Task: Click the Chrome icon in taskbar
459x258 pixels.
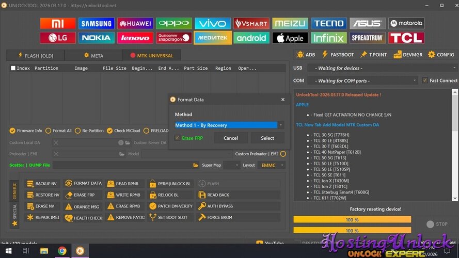Action: pyautogui.click(x=62, y=251)
